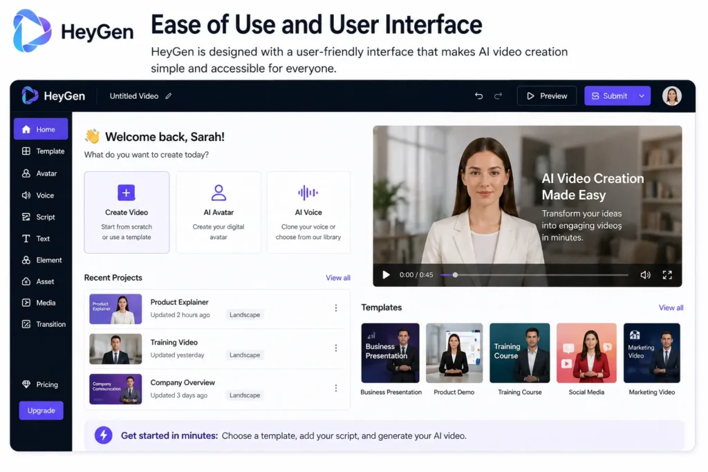Click the Pricing diamond icon
The height and width of the screenshot is (472, 708).
point(26,384)
